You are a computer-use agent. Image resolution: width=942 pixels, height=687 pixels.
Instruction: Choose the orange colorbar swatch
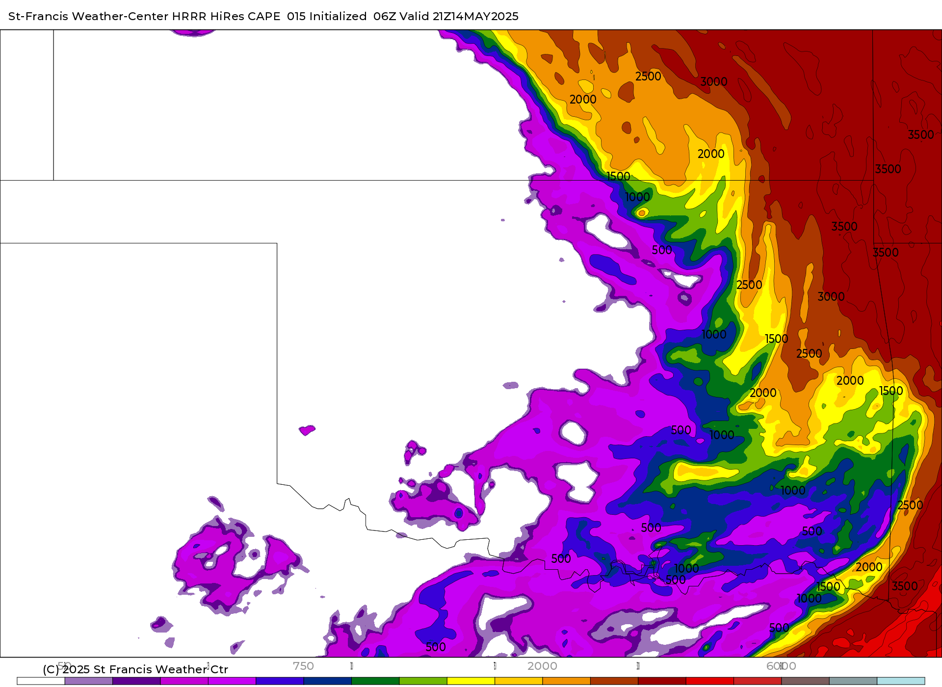click(x=567, y=681)
